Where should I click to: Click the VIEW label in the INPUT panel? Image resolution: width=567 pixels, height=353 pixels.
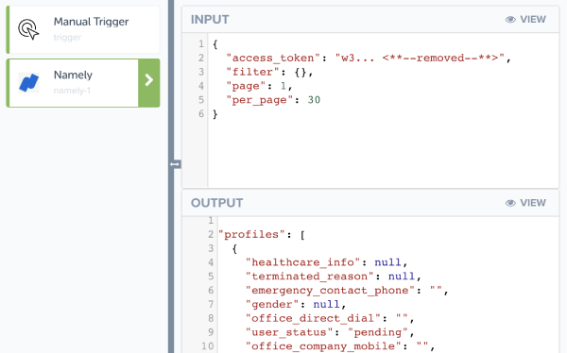click(533, 20)
